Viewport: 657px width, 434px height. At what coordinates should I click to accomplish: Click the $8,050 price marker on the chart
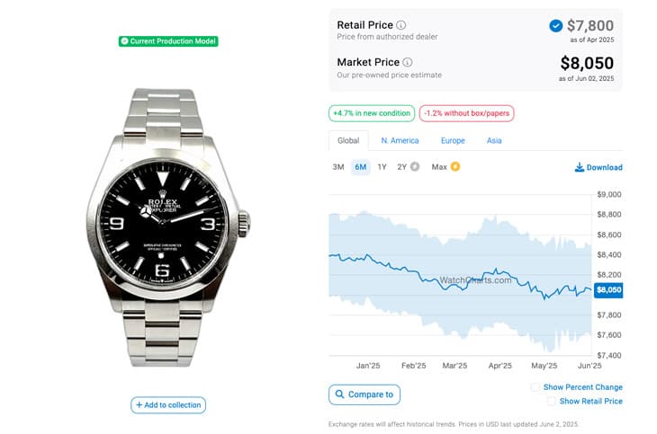click(608, 289)
